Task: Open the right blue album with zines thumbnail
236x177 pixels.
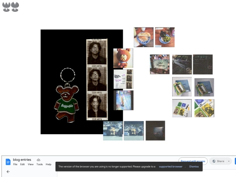Action: point(204,87)
